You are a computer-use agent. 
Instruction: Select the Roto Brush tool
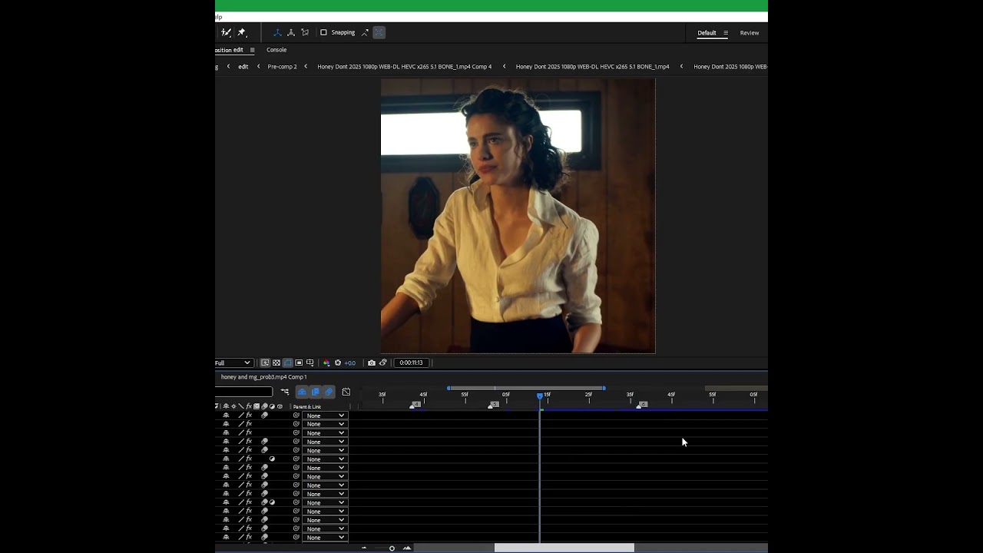point(226,32)
